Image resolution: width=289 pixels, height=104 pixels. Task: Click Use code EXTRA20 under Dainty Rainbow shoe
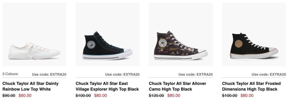(49, 74)
